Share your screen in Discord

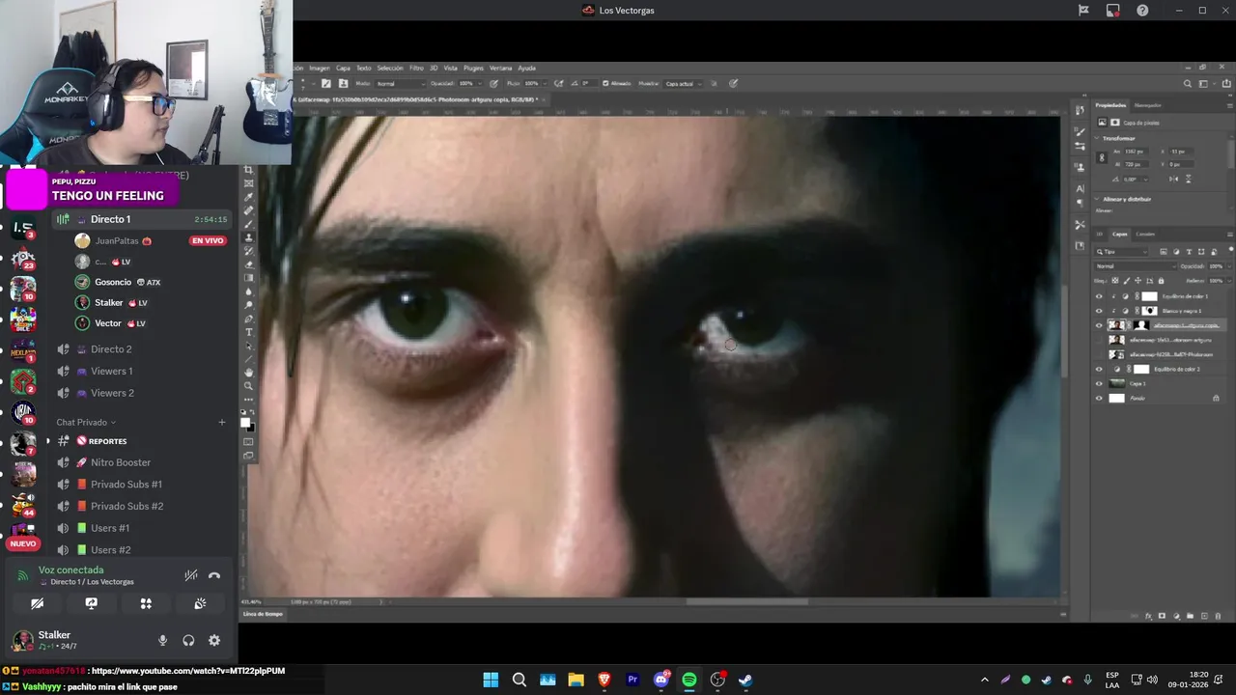coord(91,603)
